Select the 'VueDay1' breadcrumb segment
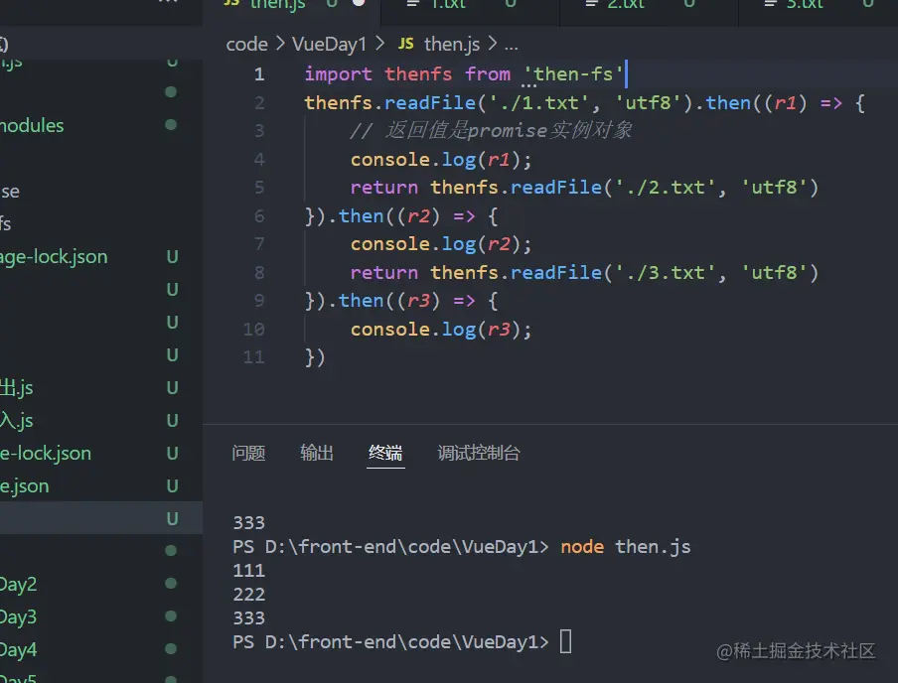This screenshot has height=683, width=898. pyautogui.click(x=329, y=44)
